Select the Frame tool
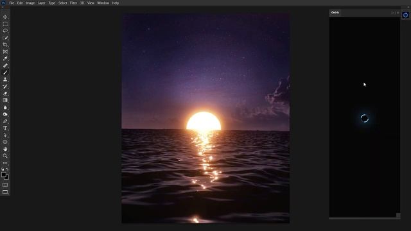 5,51
